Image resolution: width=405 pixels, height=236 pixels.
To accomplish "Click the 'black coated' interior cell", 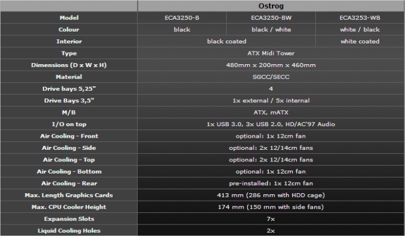I will [x=227, y=41].
